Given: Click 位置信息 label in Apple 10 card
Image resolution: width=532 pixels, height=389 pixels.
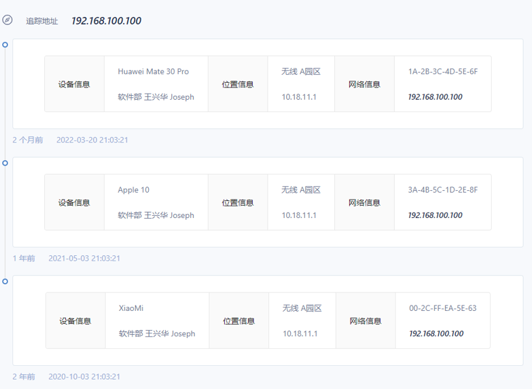Looking at the screenshot, I should coord(238,203).
